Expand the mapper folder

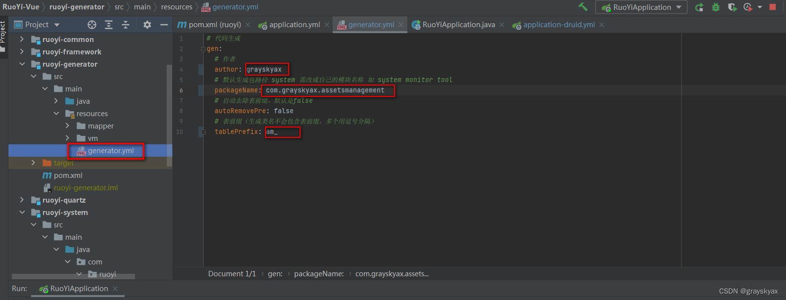[x=67, y=126]
